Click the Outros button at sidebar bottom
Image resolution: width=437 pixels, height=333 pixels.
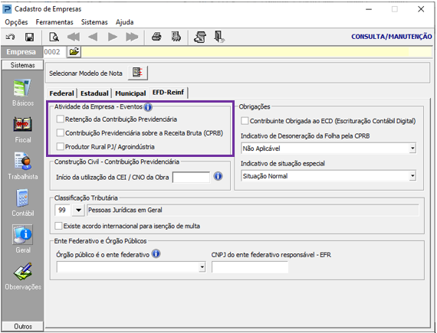tap(23, 326)
